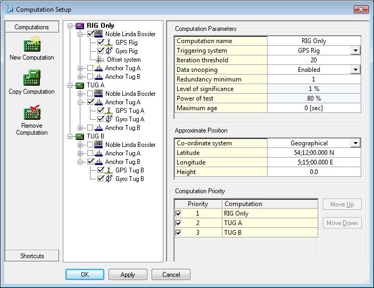The image size is (374, 288).
Task: Open the Shortcuts tab
Action: pyautogui.click(x=32, y=256)
